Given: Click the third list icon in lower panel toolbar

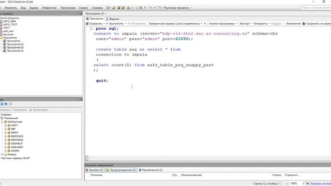Looking at the screenshot, I should [10, 104].
